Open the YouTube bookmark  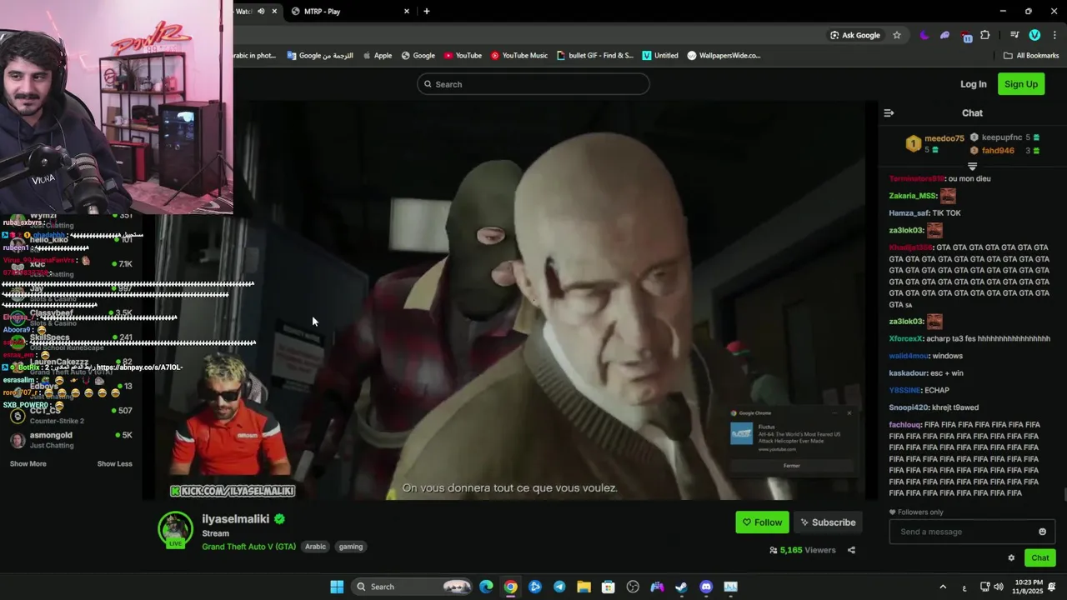[x=463, y=56]
